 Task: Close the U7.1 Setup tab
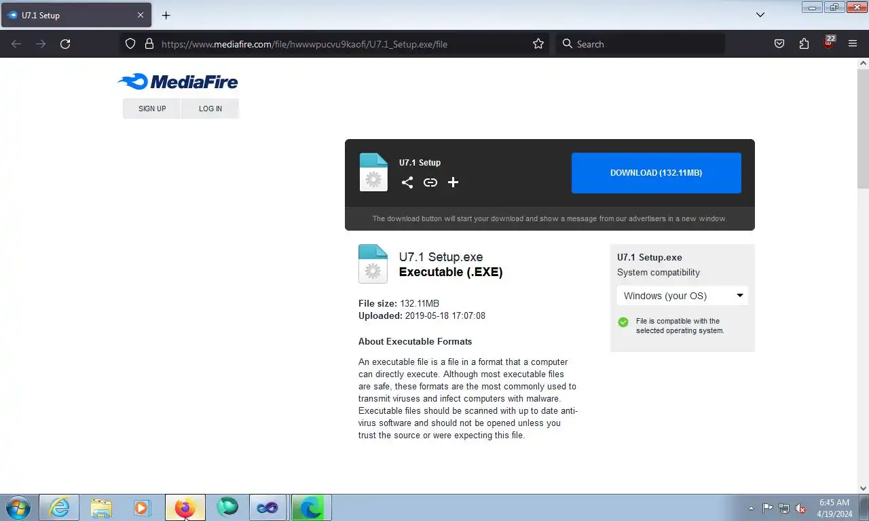click(141, 15)
